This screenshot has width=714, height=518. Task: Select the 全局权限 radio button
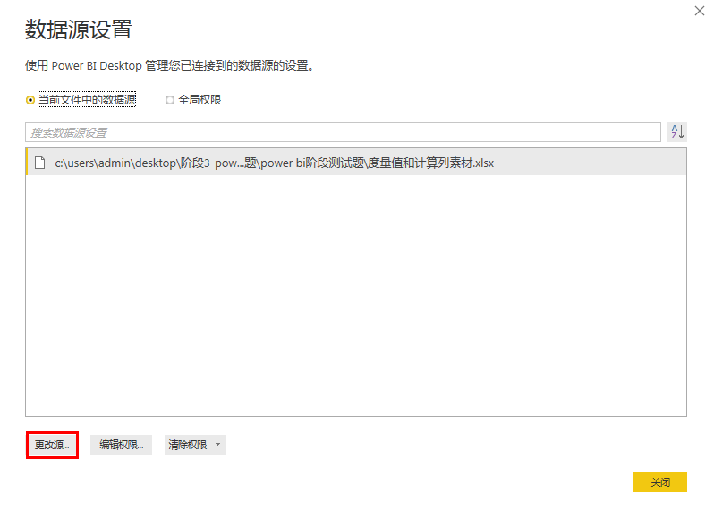pyautogui.click(x=170, y=100)
